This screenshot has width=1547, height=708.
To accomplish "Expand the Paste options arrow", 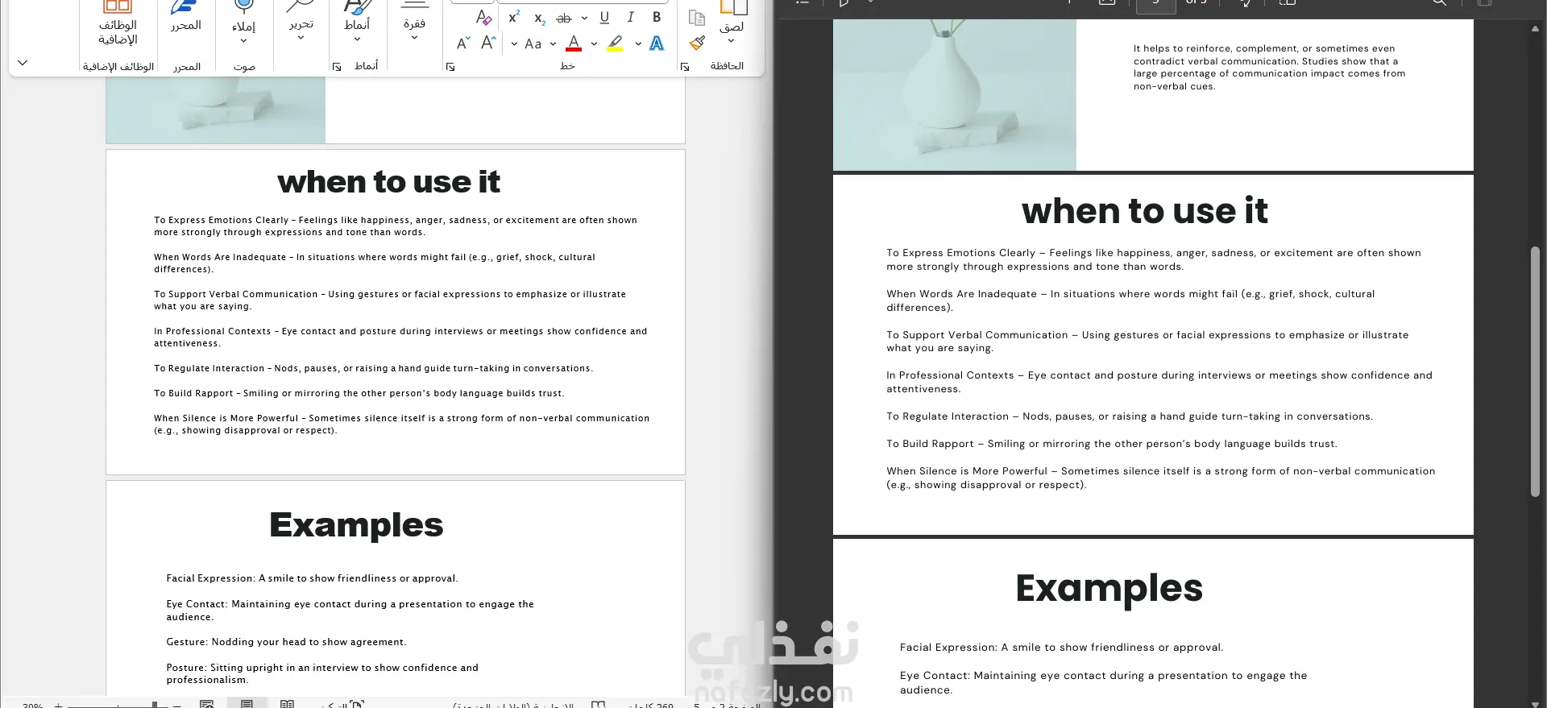I will pos(731,41).
